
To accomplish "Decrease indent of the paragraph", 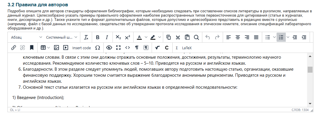I will click(x=295, y=37).
